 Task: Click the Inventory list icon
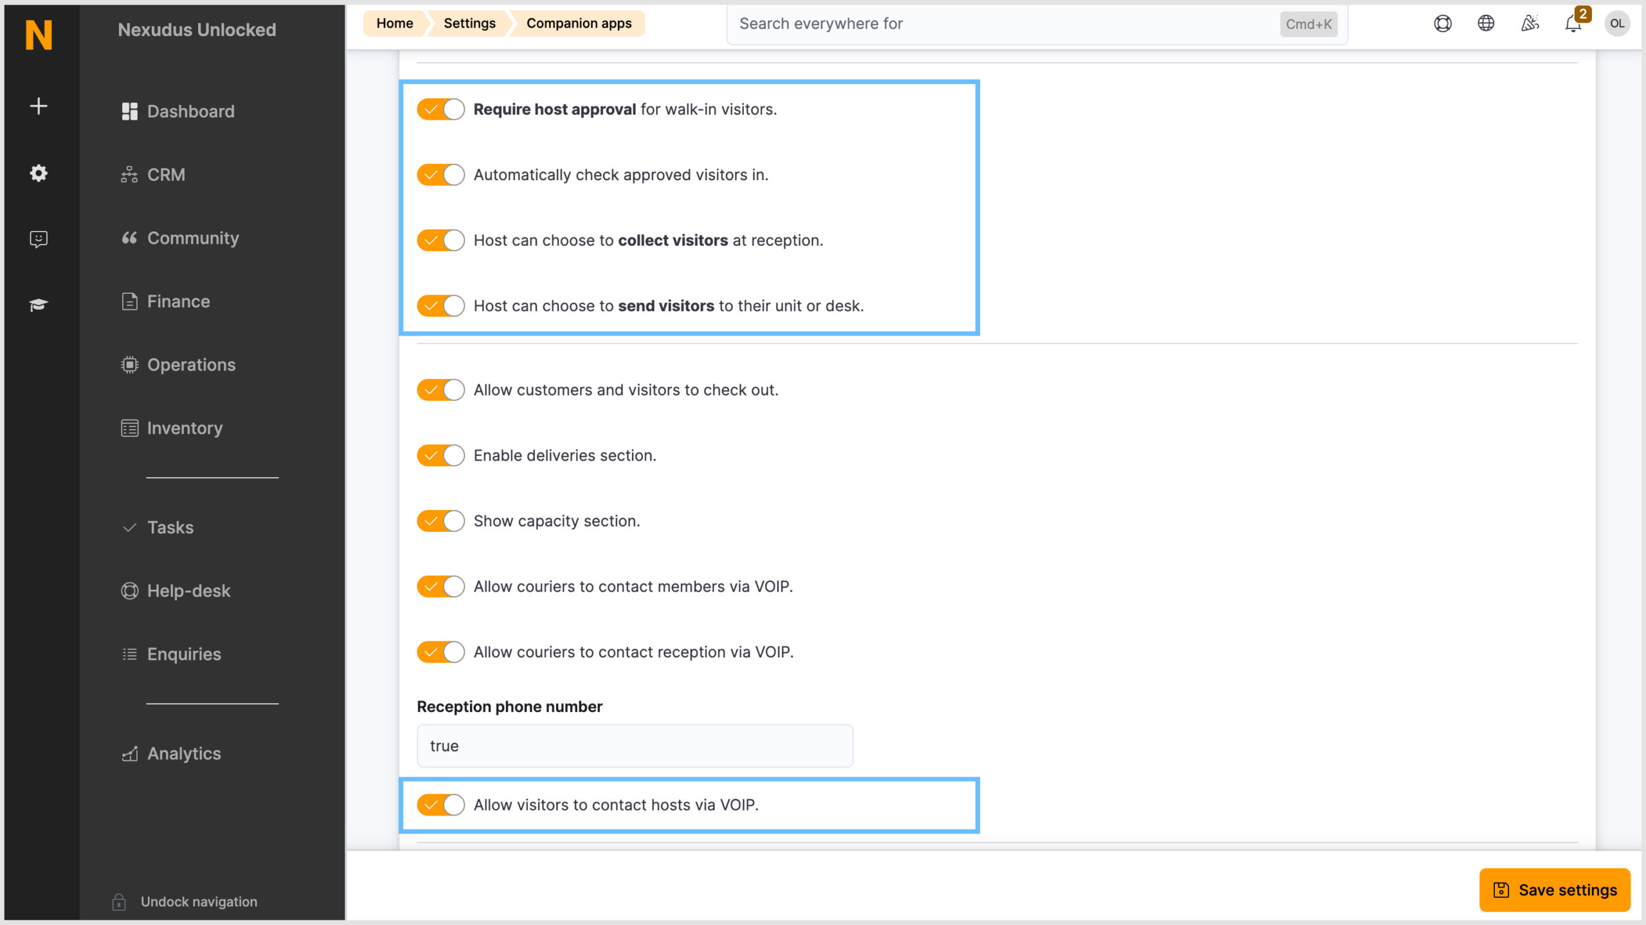pos(129,427)
